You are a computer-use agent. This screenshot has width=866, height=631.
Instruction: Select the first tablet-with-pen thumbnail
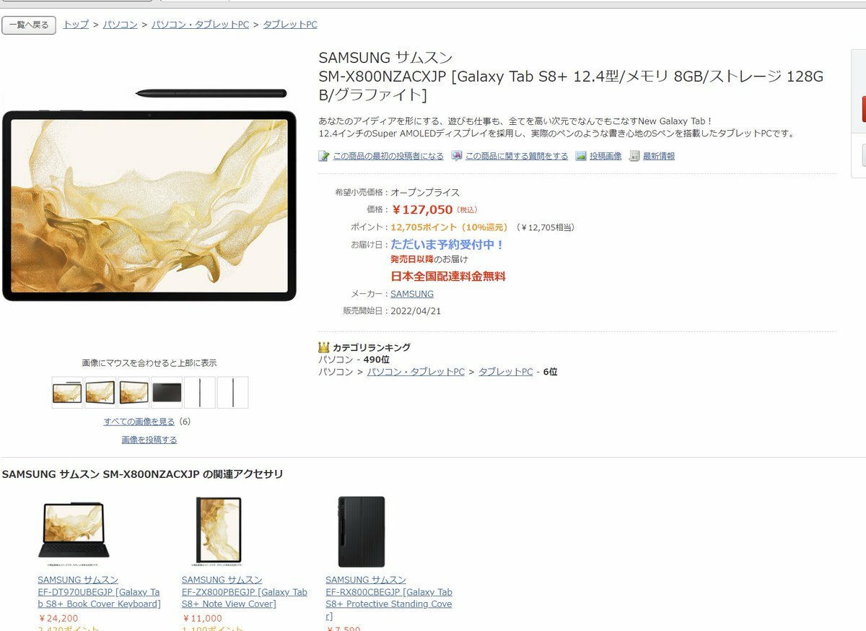point(67,393)
